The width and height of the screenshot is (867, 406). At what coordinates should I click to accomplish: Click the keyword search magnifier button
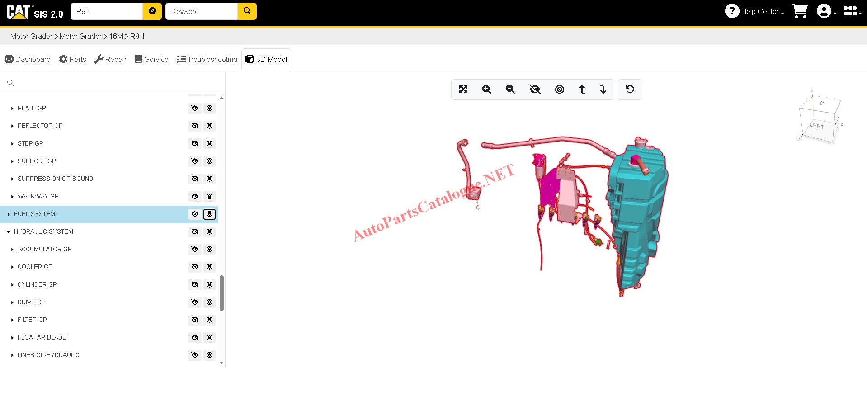[x=247, y=11]
